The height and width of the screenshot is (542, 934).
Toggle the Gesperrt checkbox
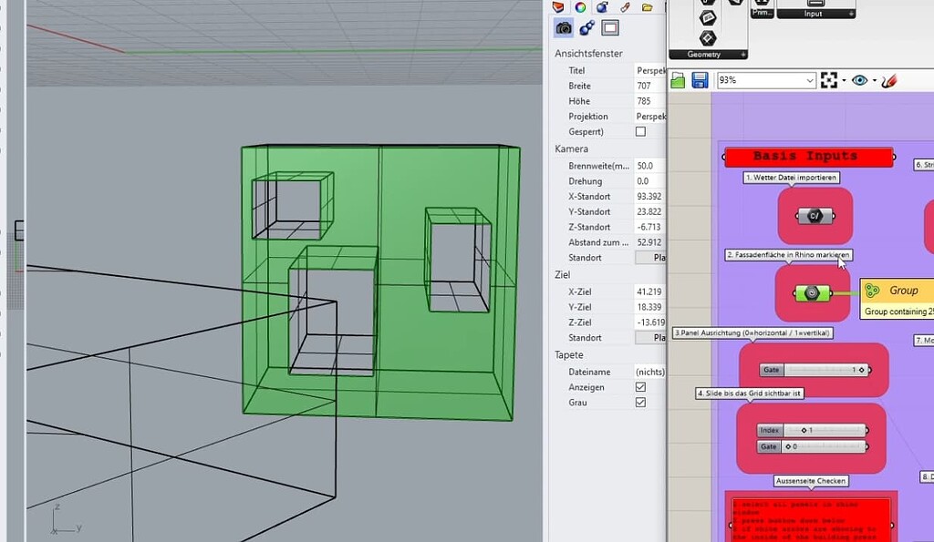tap(640, 132)
